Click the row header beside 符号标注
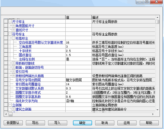 (6, 34)
